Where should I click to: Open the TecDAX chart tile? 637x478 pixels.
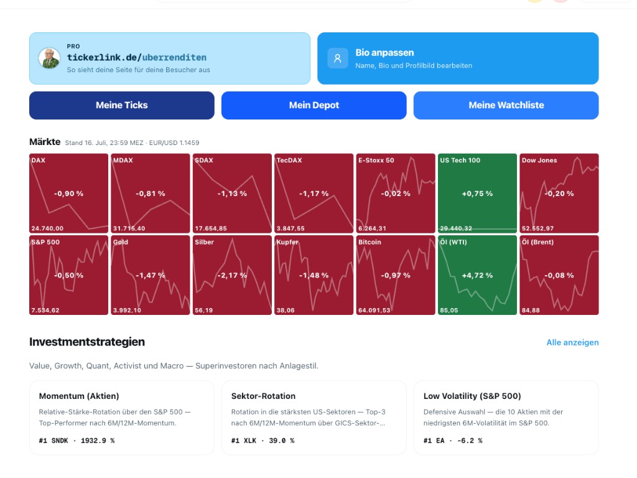[314, 194]
